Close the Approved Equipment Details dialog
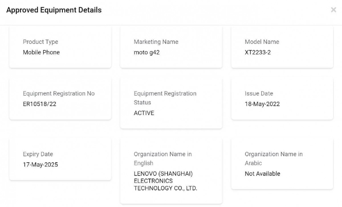Screen dimensions: 342x207 click(333, 10)
